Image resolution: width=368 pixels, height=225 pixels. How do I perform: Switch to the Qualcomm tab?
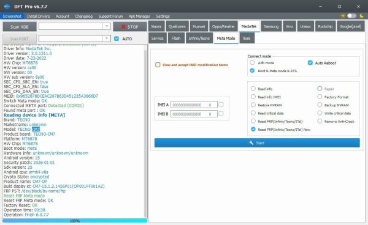(x=177, y=26)
